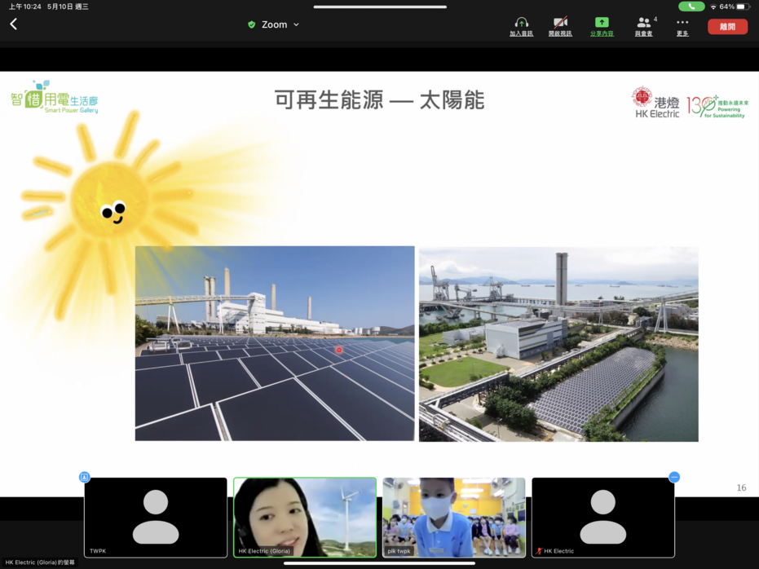Open the More options ellipsis menu
The image size is (759, 569).
click(682, 25)
